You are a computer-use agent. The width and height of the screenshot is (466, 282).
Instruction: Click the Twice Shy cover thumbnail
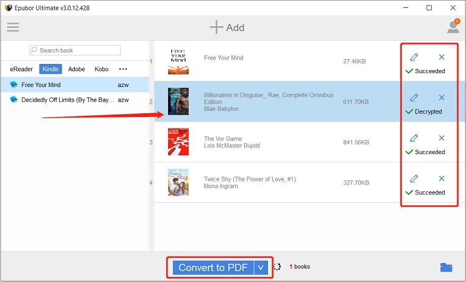pyautogui.click(x=178, y=182)
